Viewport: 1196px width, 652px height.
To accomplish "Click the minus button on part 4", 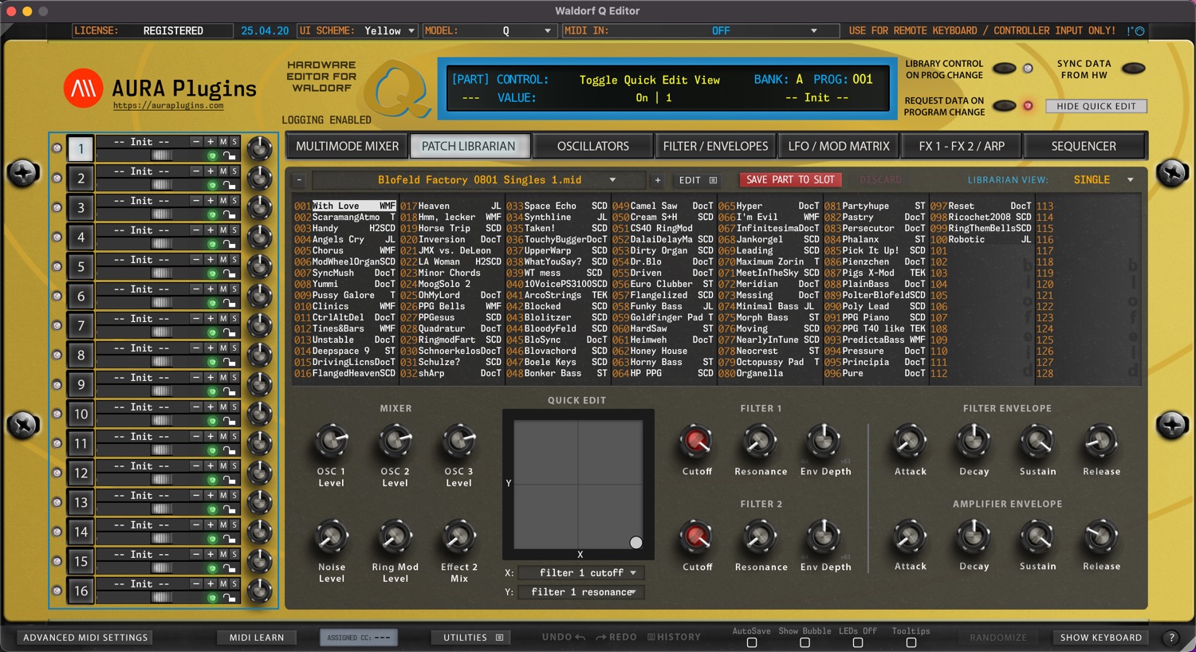I will (196, 230).
